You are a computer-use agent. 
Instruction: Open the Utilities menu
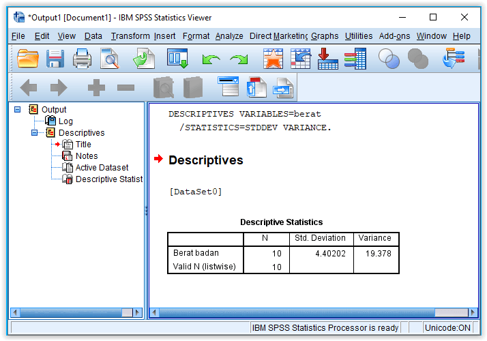359,36
